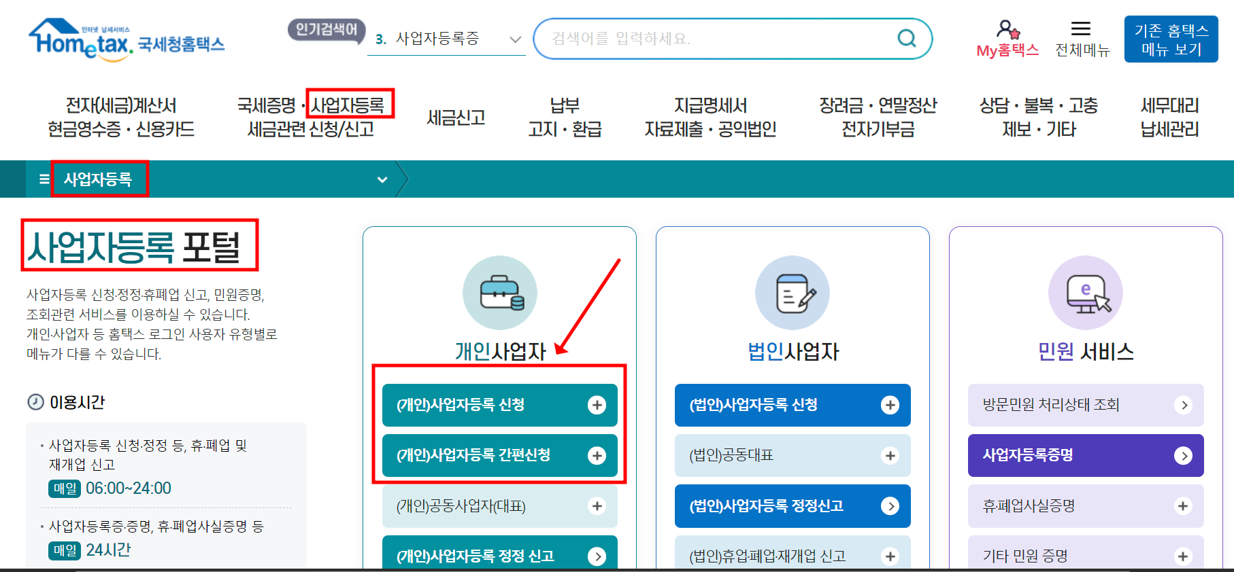Screen dimensions: 1234x572
Task: Click the 사업자등록 포털 heading
Action: [x=134, y=246]
